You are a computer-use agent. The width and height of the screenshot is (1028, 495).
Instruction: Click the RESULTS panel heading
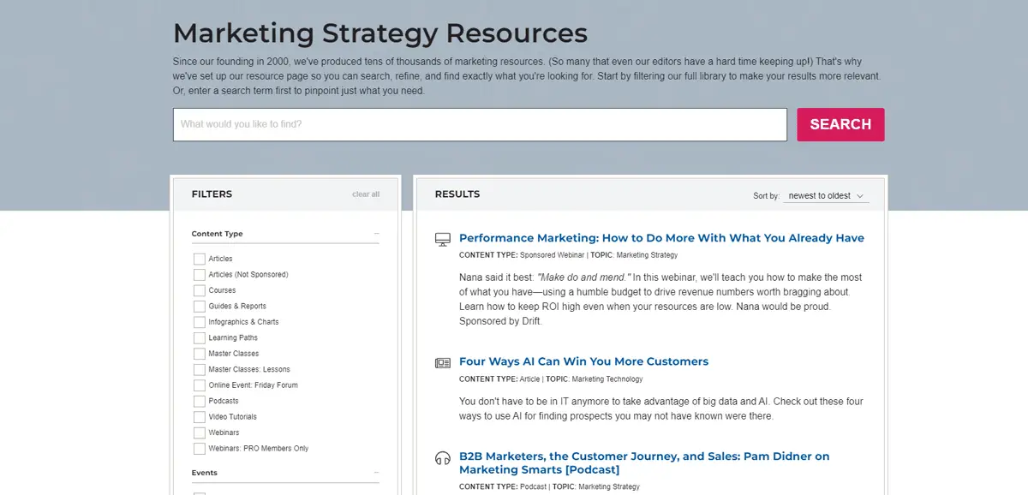pos(457,194)
